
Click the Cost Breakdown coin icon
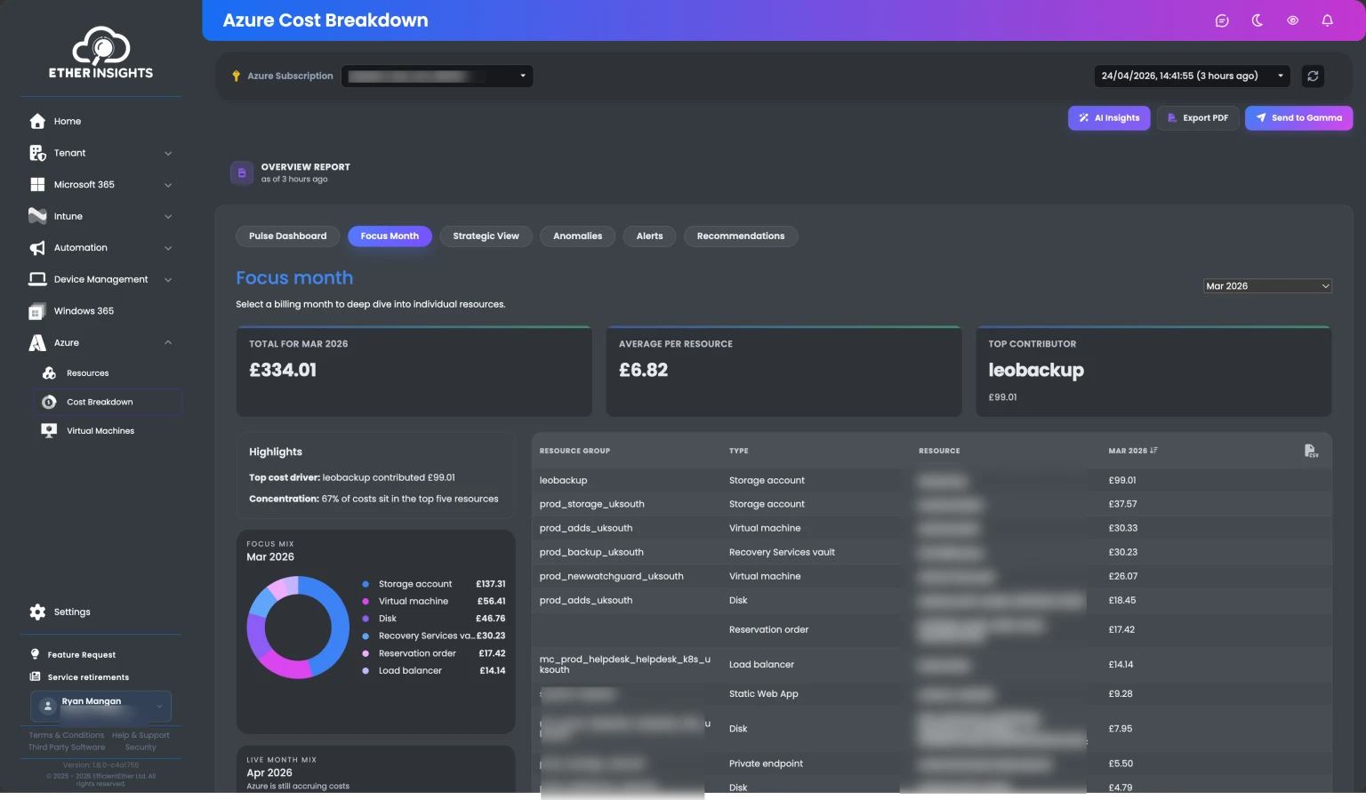(50, 402)
